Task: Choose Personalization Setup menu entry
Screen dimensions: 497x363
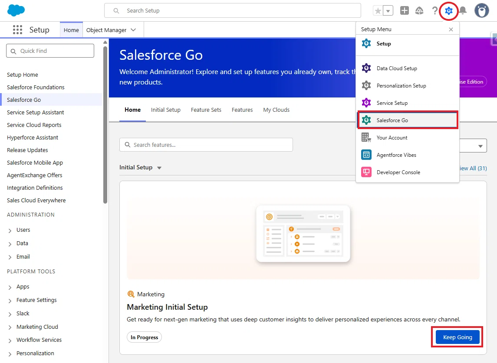Action: pos(408,86)
